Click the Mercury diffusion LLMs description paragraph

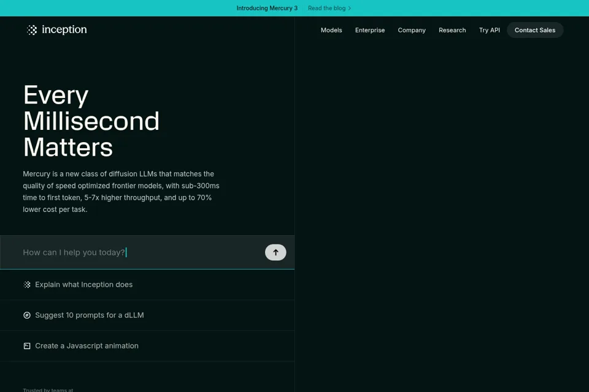pos(121,192)
